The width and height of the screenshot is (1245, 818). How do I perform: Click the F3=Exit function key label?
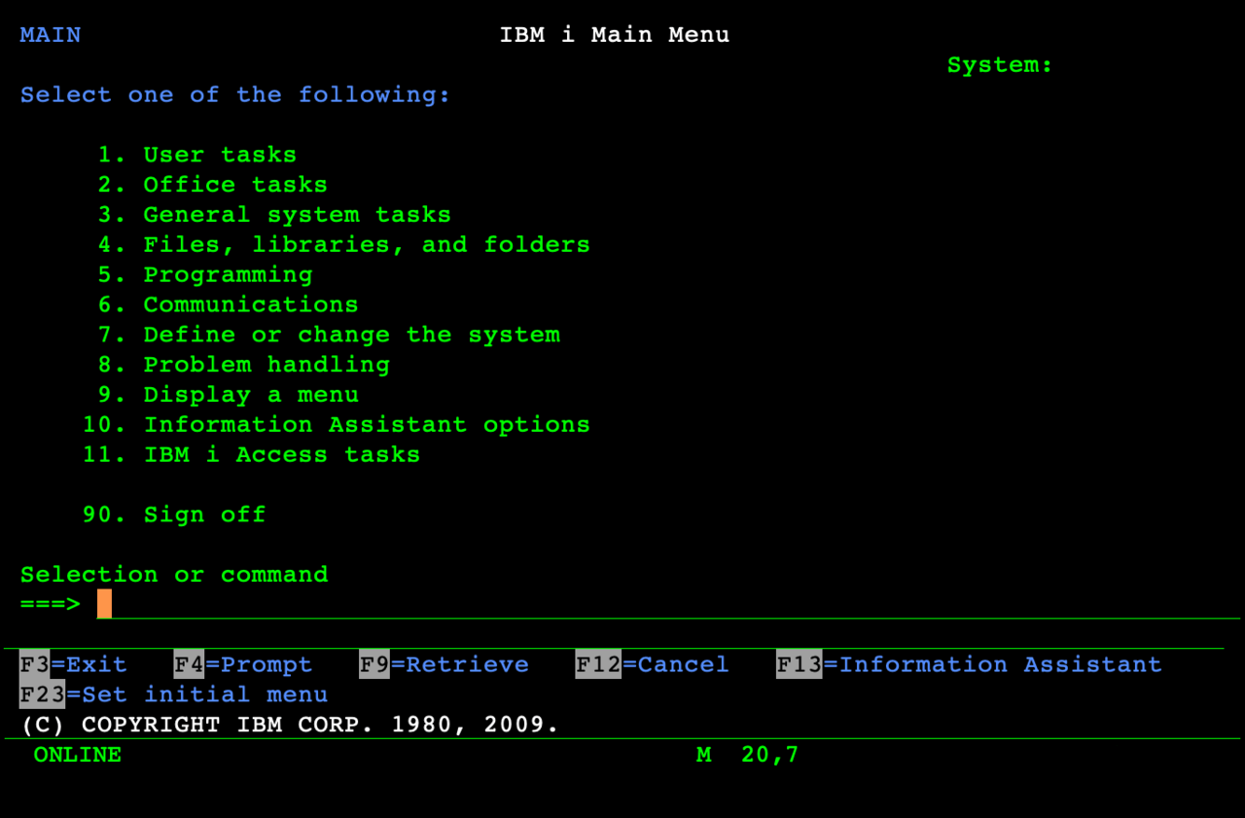coord(73,664)
